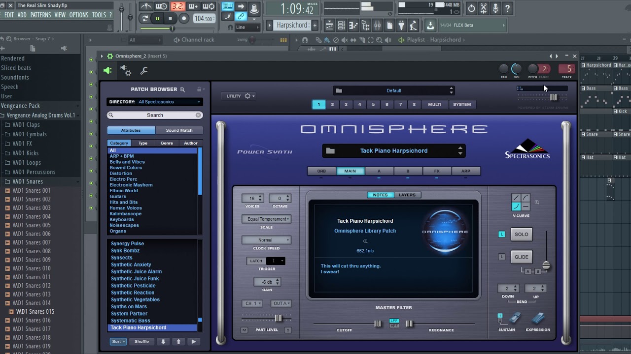Audition patch with the play arrow button
Image resolution: width=631 pixels, height=354 pixels.
(193, 342)
